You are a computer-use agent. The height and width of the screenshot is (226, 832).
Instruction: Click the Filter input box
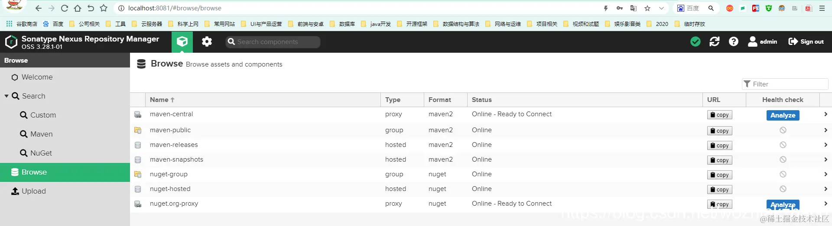tap(785, 84)
